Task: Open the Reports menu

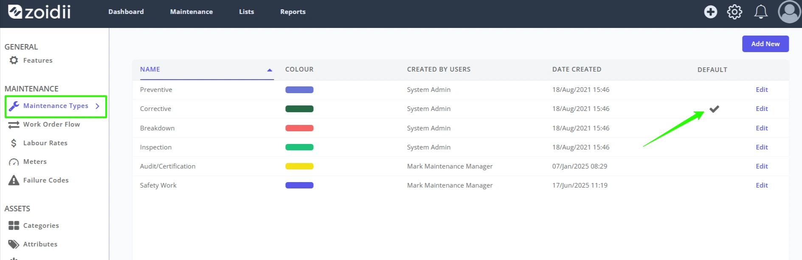Action: [293, 12]
